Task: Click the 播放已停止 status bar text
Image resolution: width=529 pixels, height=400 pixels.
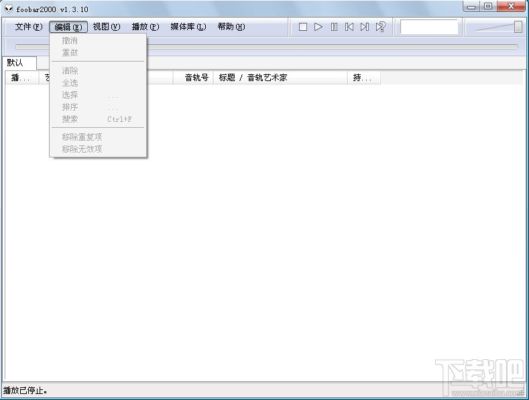Action: (25, 391)
